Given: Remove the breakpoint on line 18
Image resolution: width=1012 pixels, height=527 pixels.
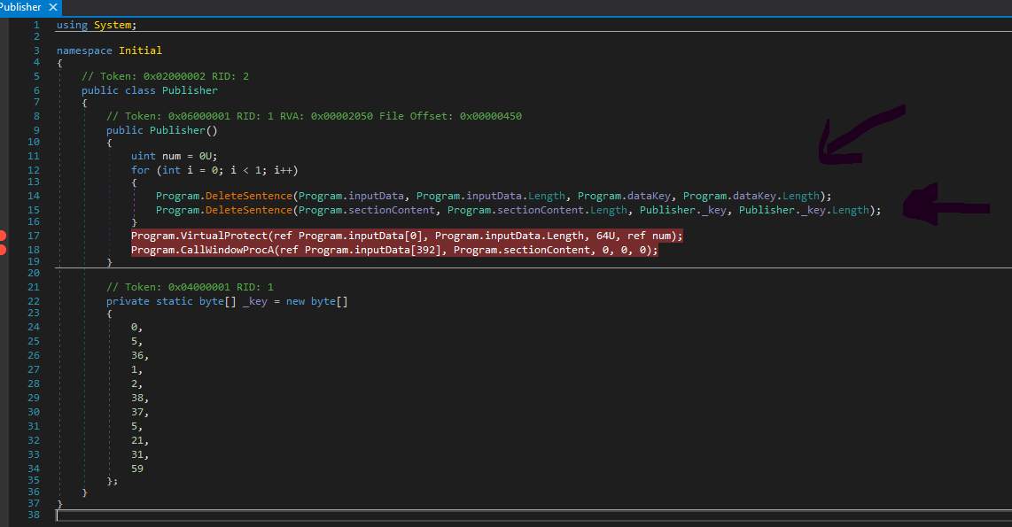Looking at the screenshot, I should coord(3,250).
